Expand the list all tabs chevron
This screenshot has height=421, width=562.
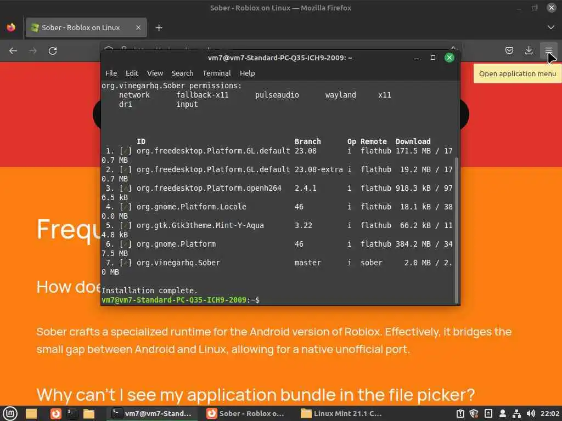coord(551,27)
